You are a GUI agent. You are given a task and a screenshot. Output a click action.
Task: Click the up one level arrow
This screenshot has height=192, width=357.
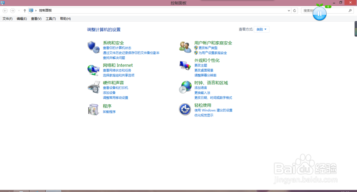(x=25, y=10)
